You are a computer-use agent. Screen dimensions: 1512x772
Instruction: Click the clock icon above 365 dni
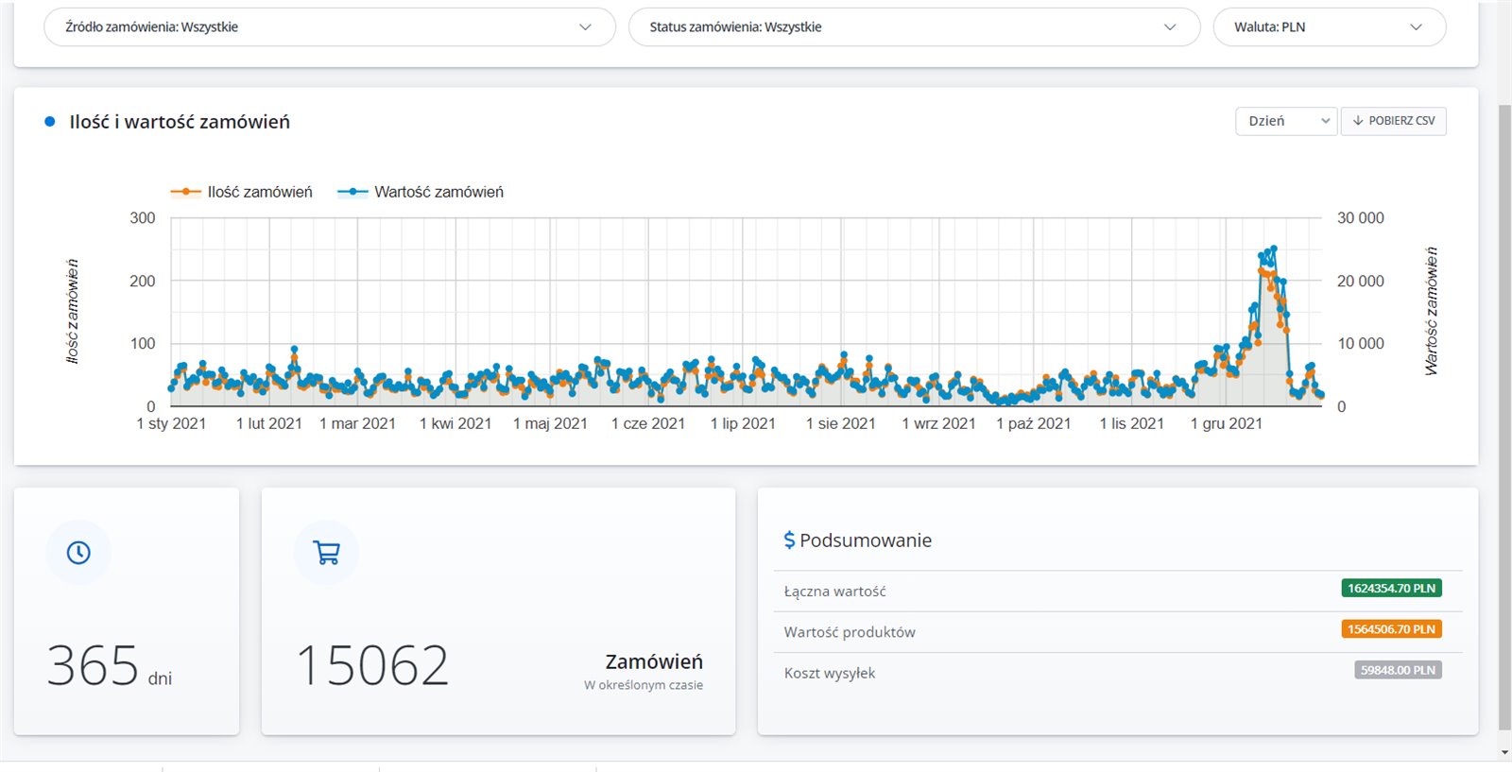pos(78,553)
